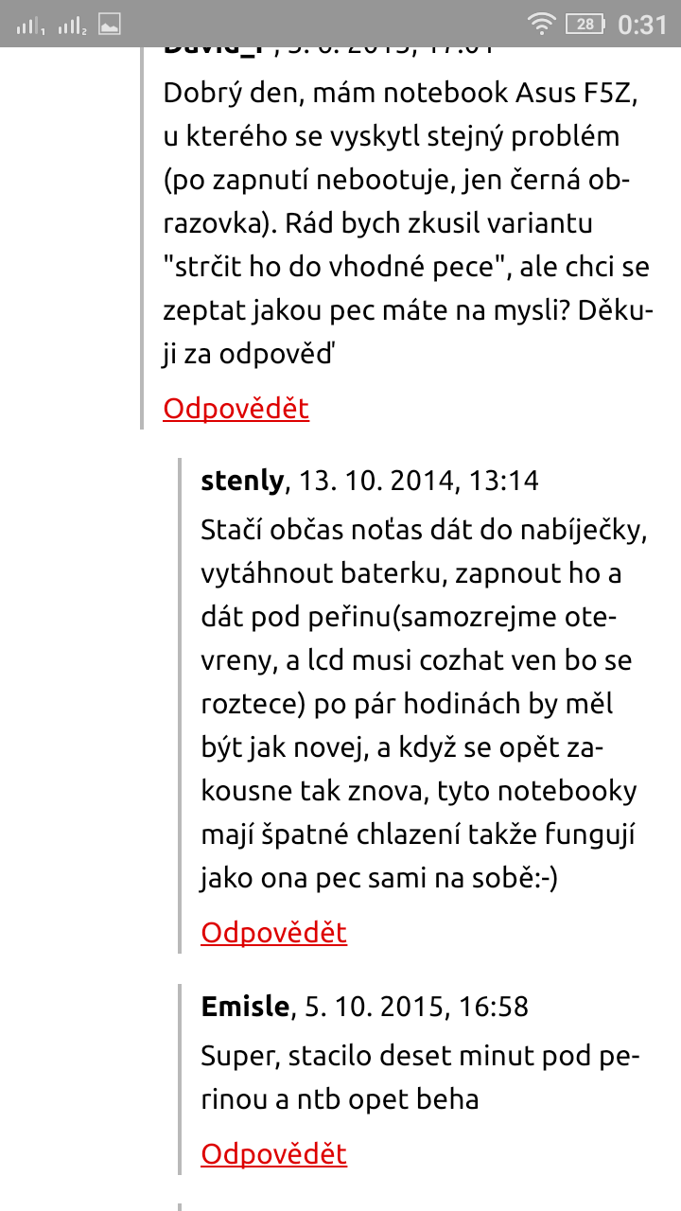Tap the clock showing 0:31
The height and width of the screenshot is (1211, 681).
[641, 25]
